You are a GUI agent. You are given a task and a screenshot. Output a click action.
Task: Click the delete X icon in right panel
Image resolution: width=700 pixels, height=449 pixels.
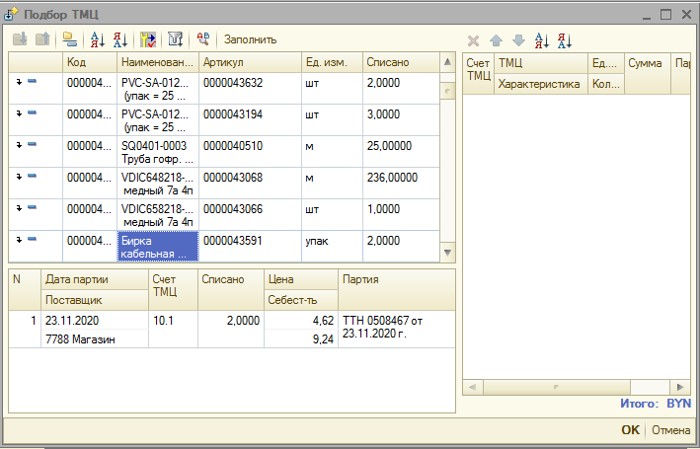[473, 40]
